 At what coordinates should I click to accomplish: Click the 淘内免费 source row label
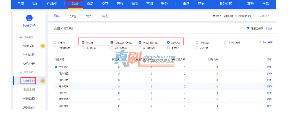coord(63,80)
